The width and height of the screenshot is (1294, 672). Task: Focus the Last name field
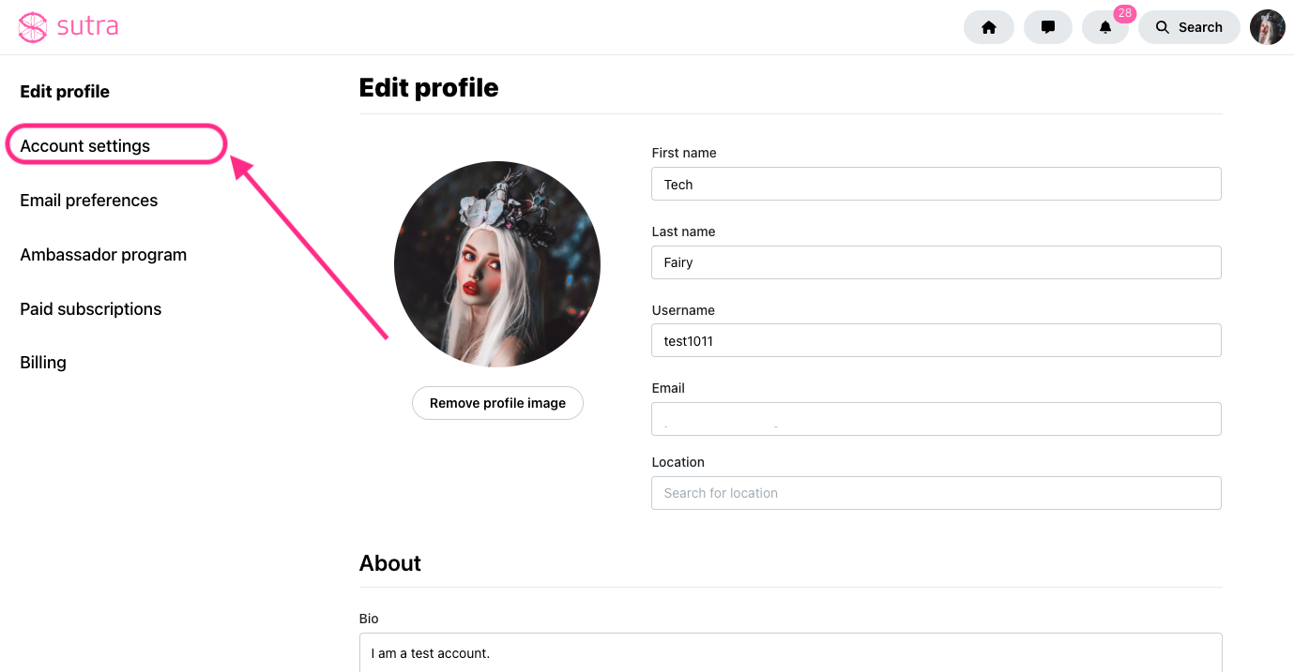(x=936, y=262)
